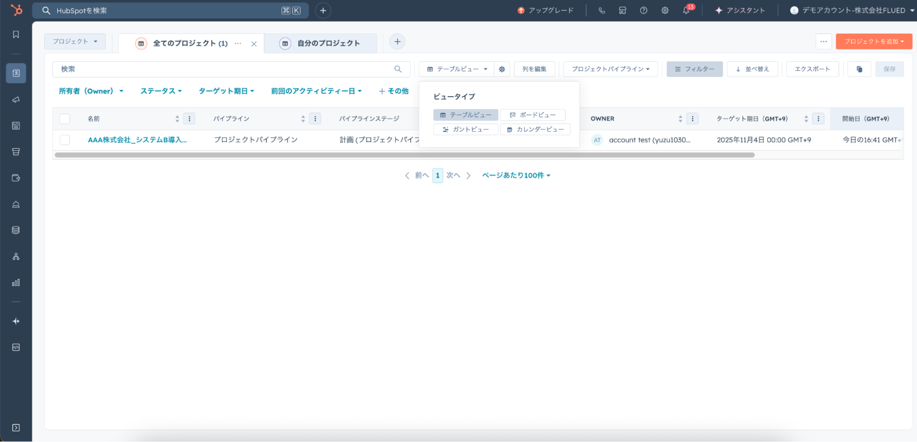The height and width of the screenshot is (442, 917).
Task: Expand the 所有者 (Owner) filter dropdown
Action: pos(91,91)
